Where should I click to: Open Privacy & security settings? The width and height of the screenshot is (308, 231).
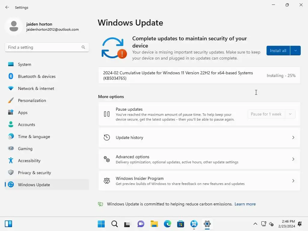(x=47, y=172)
